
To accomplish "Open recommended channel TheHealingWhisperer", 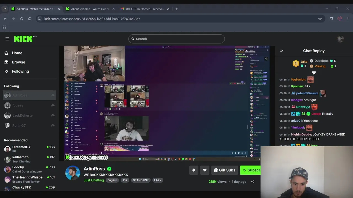I will coord(29,179).
